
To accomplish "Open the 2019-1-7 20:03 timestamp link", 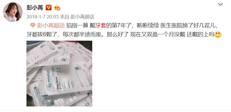I will coord(43,17).
